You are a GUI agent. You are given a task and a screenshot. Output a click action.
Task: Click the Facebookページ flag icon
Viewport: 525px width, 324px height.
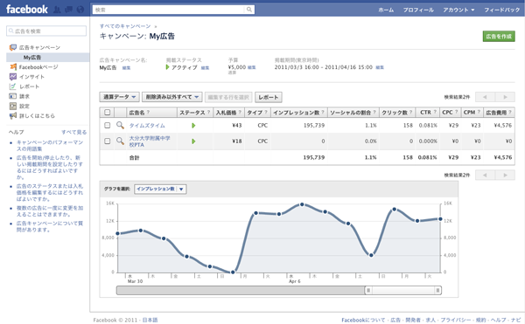pos(13,67)
